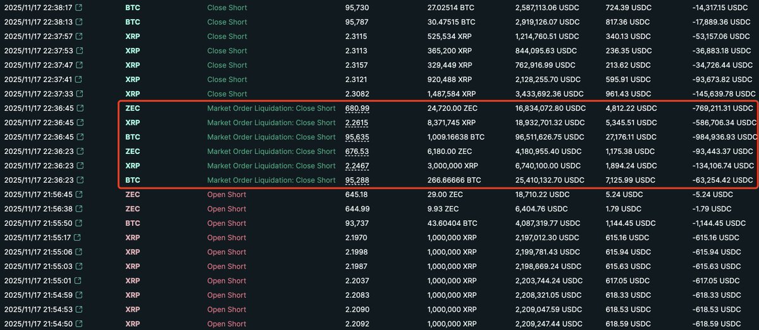Click external link icon beside 21:55:01
759x330 pixels.
[78, 281]
